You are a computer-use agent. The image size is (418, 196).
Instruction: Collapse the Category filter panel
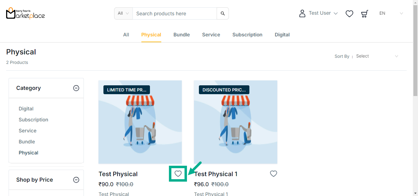76,88
